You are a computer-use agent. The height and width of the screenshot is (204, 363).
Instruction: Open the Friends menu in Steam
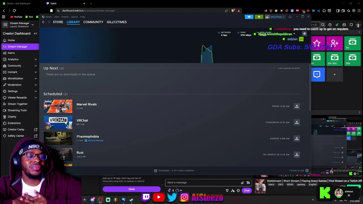click(x=65, y=17)
